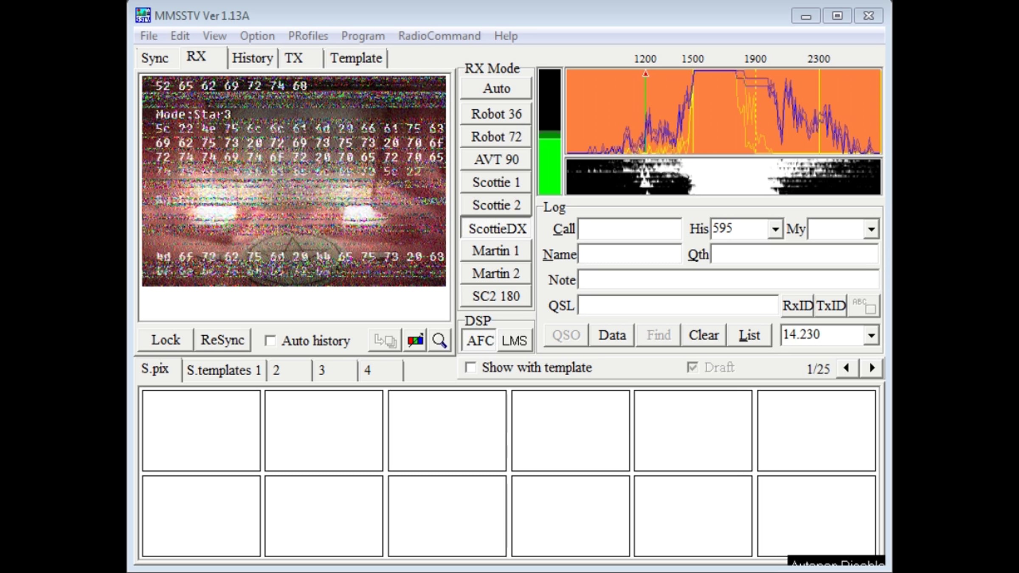Switch to the History tab

252,58
